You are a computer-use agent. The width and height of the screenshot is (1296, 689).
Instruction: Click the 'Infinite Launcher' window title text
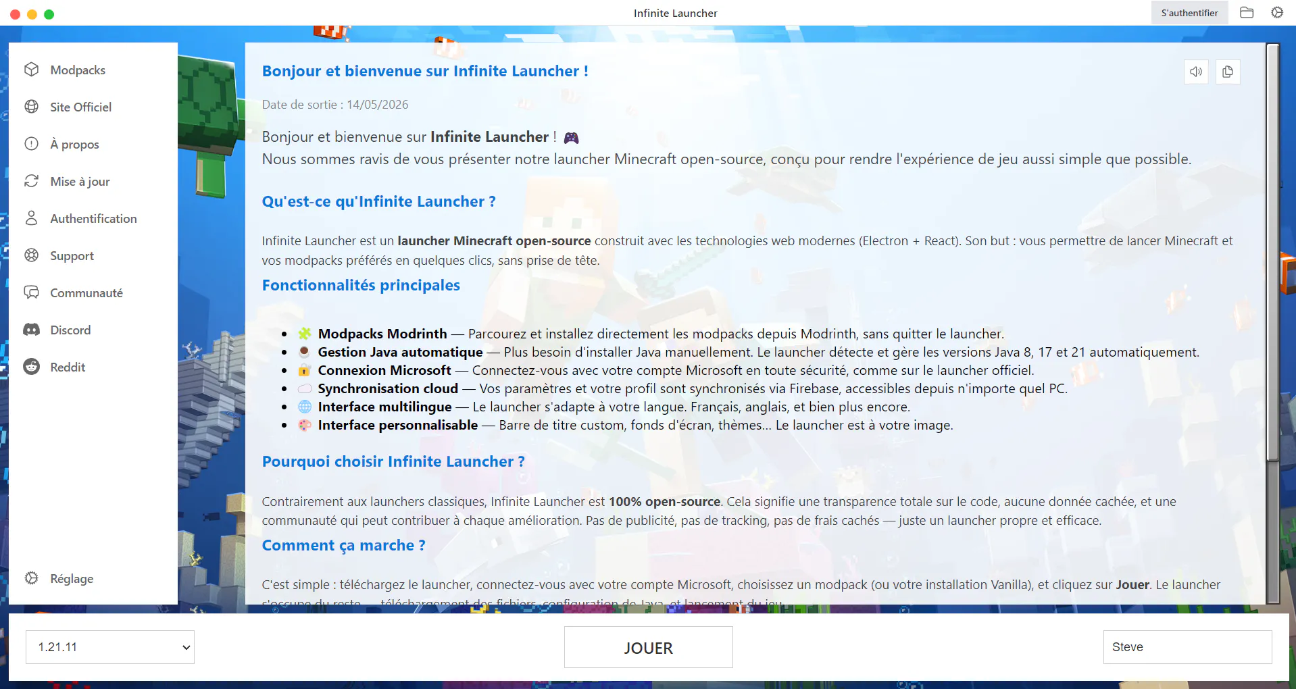676,13
